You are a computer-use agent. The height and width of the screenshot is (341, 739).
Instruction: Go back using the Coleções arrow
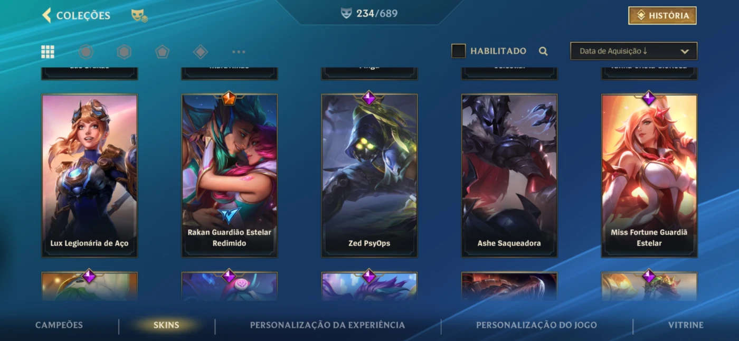pos(46,15)
